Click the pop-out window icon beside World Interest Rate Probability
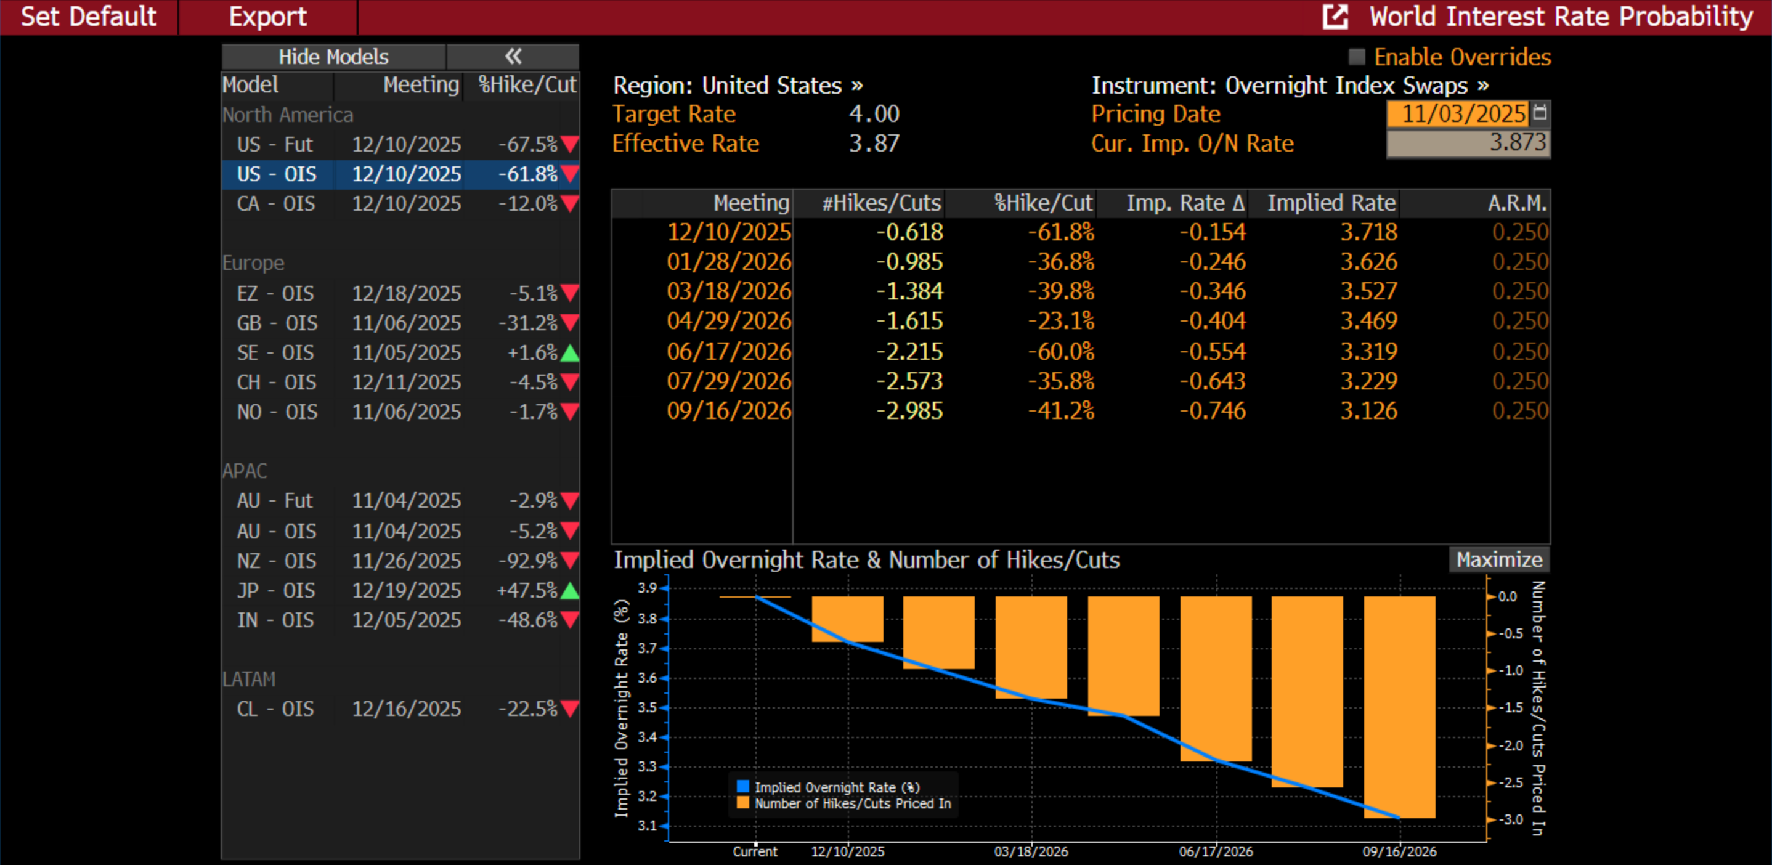This screenshot has width=1772, height=865. click(1335, 17)
